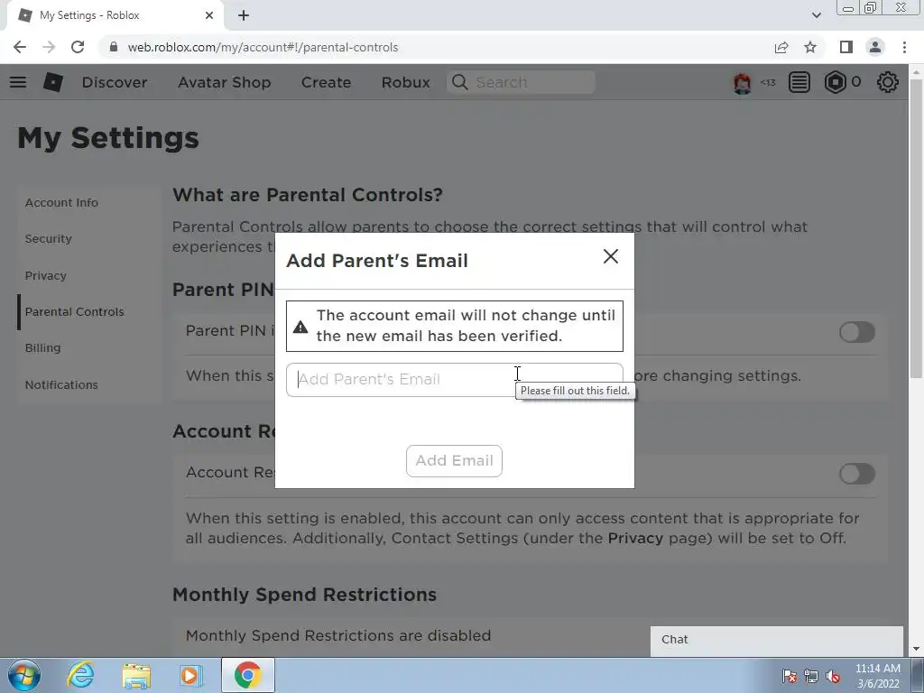Open the Robux page
Viewport: 924px width, 693px height.
point(405,82)
